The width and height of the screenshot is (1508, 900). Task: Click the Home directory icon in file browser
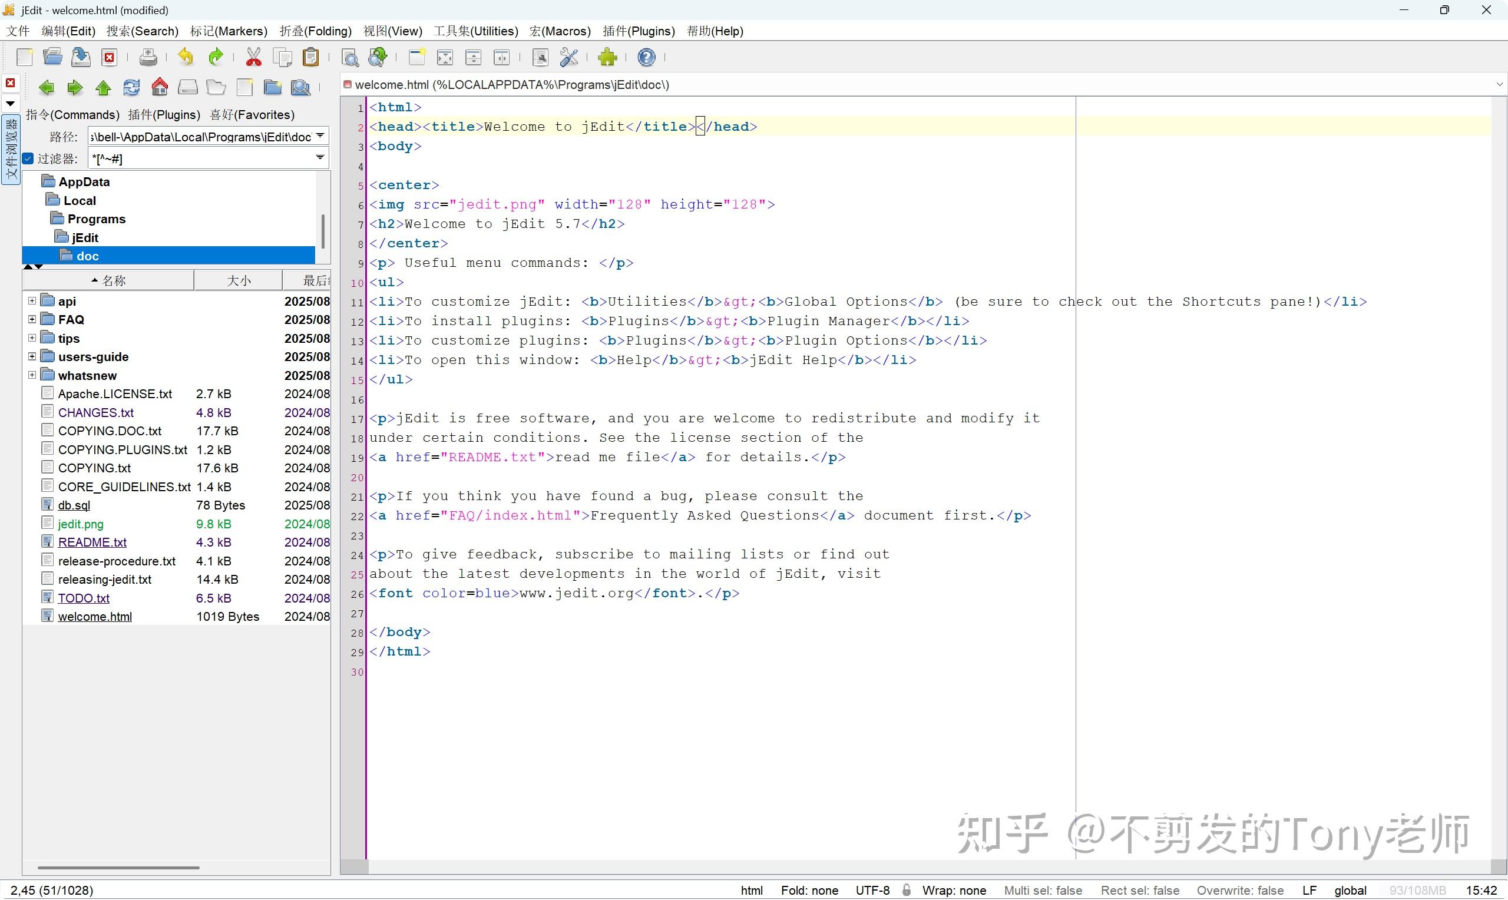coord(160,87)
